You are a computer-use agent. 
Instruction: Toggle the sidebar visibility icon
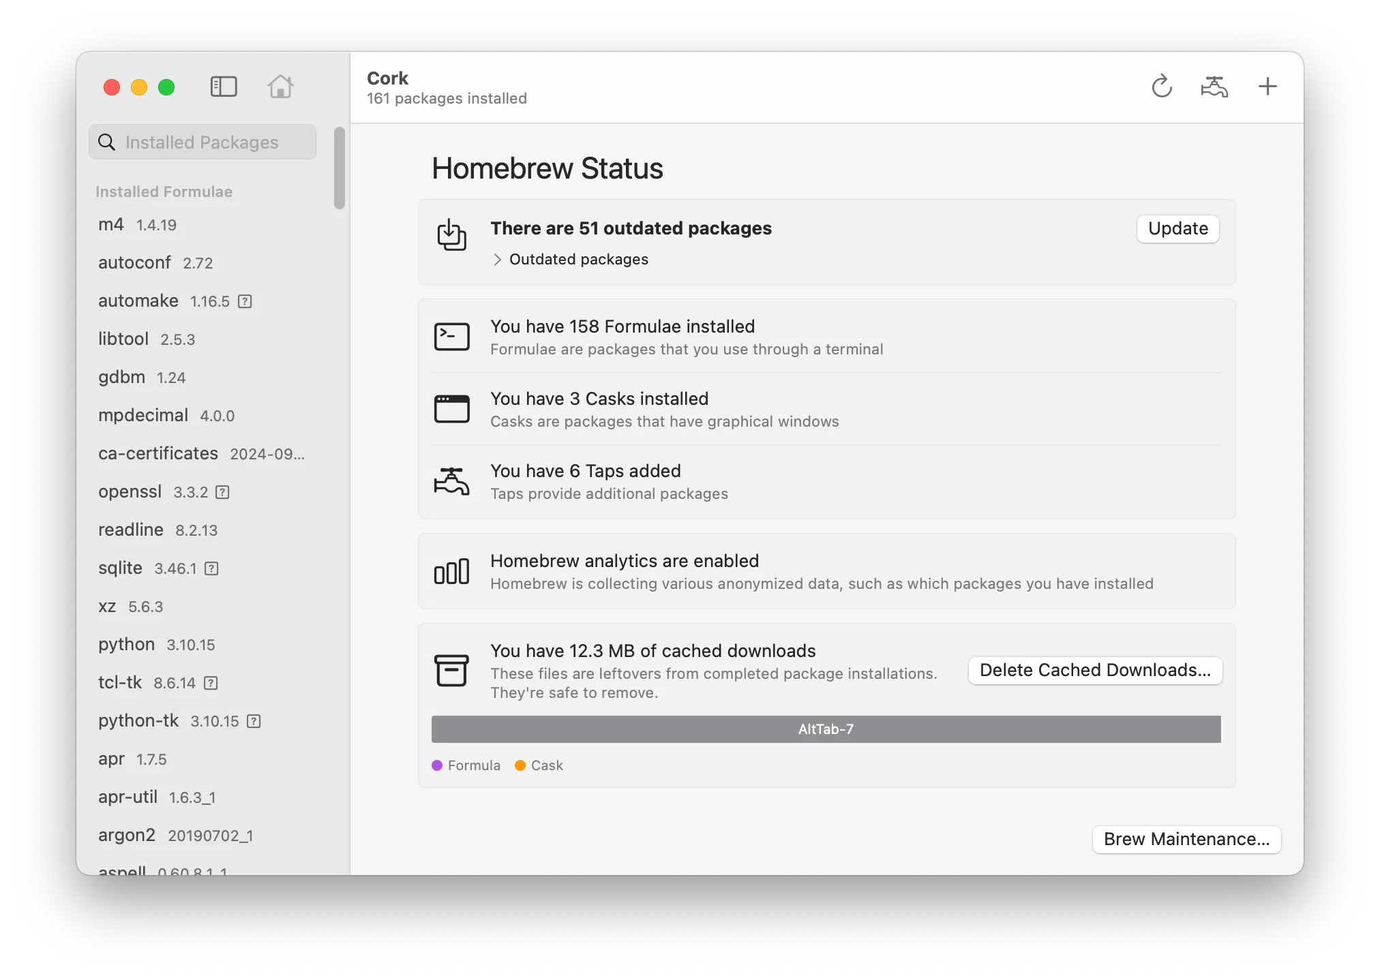click(x=223, y=87)
